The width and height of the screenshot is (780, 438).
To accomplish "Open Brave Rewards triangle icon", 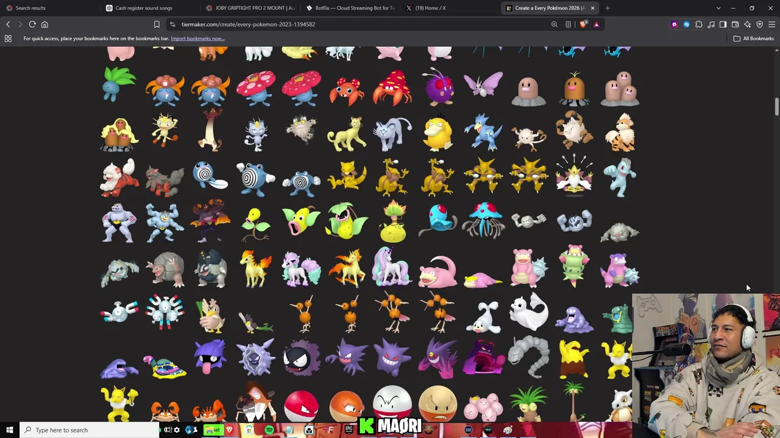I will pyautogui.click(x=596, y=24).
